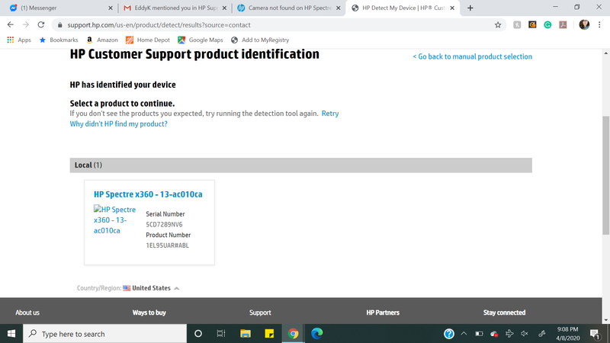Open File Explorer from taskbar
Image resolution: width=610 pixels, height=343 pixels.
pyautogui.click(x=245, y=334)
